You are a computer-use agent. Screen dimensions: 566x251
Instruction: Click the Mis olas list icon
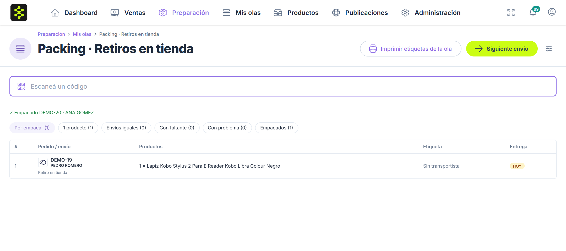226,13
